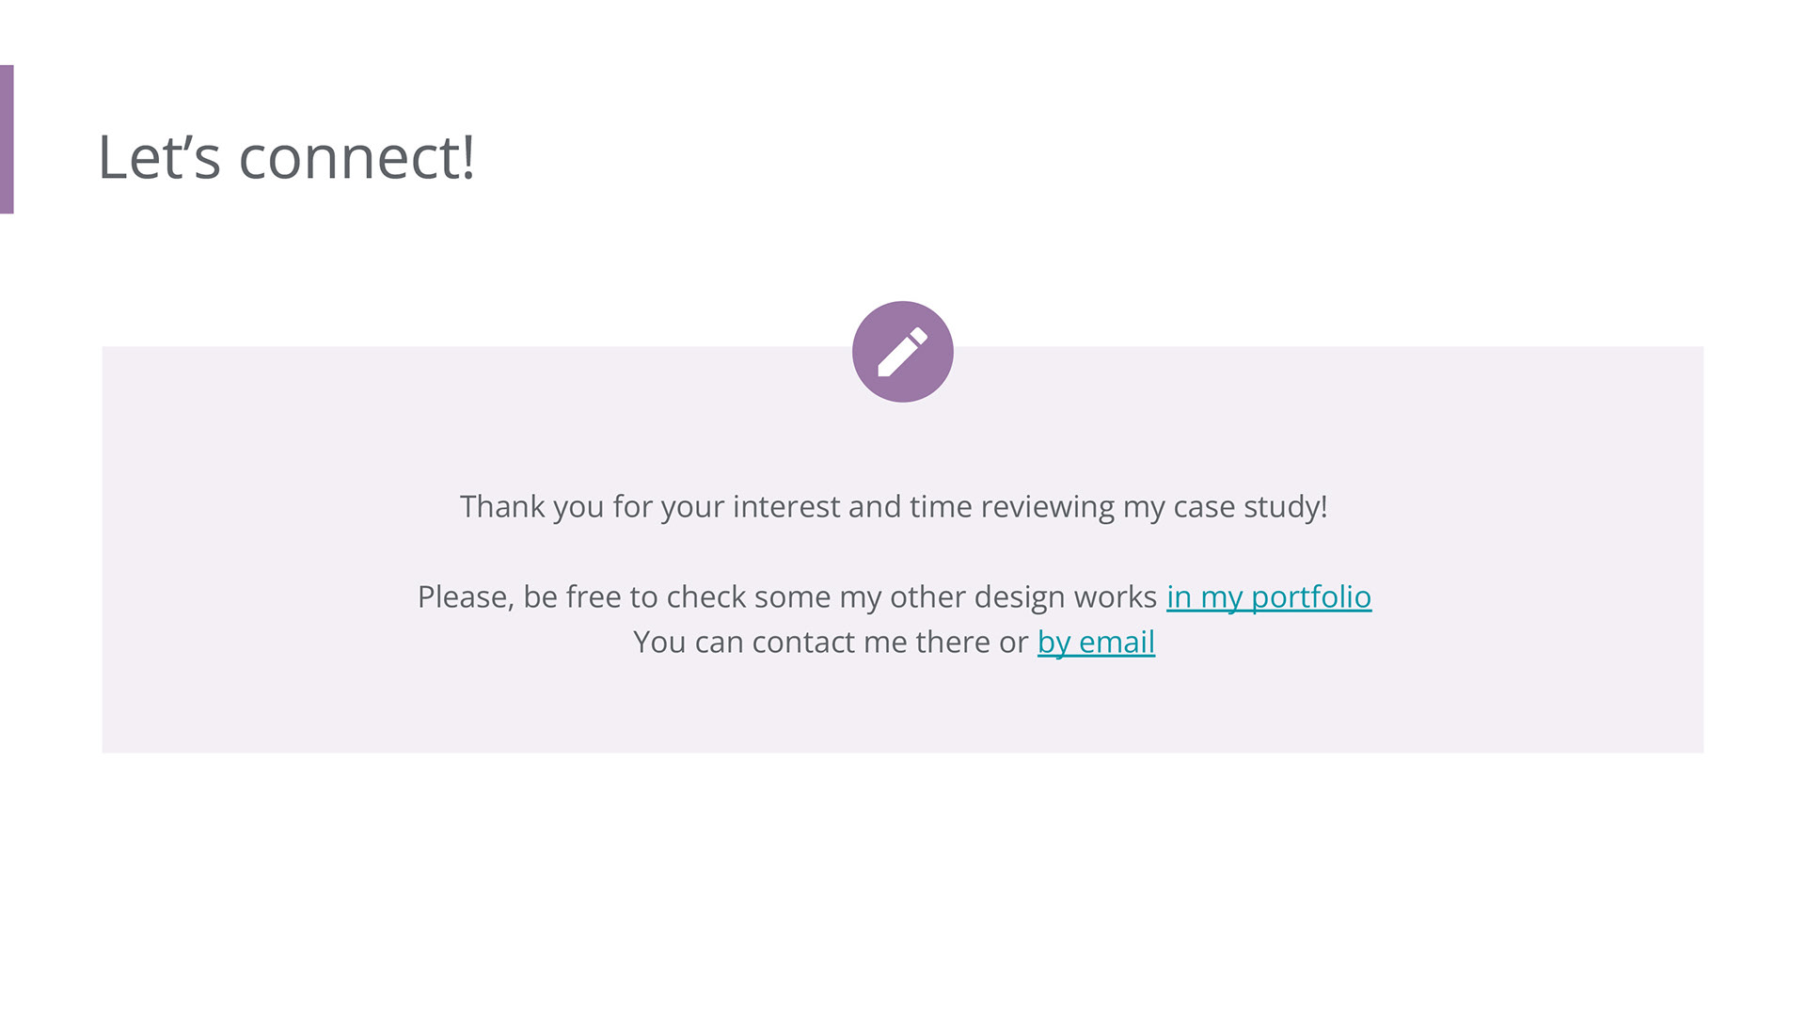Click the word "Let's" in the title

pos(159,157)
